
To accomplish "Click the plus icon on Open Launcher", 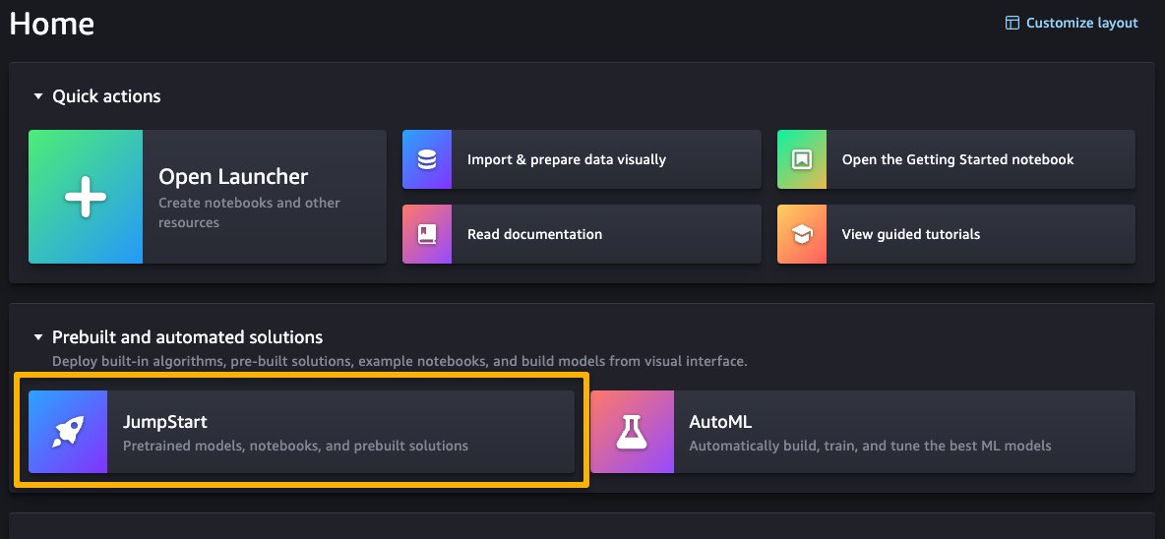I will coord(86,197).
